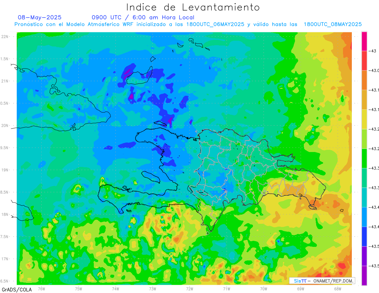Image resolution: width=379 pixels, height=293 pixels.
Task: Click the "7.5N" latitude tick label
Action: click(5, 237)
